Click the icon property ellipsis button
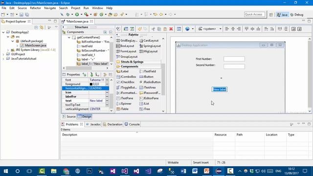Screen dimensions: 313x176 (x=107, y=92)
